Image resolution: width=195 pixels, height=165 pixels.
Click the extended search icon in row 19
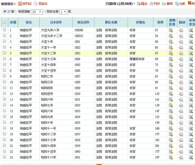point(191,134)
